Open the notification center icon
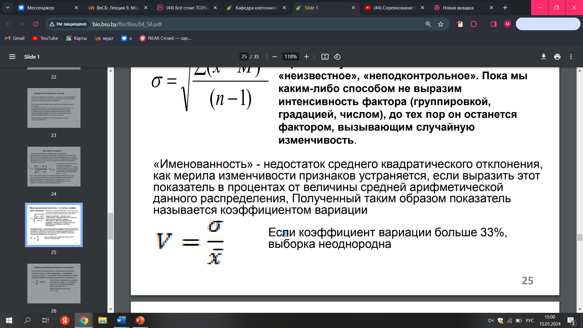This screenshot has width=583, height=328. click(571, 320)
